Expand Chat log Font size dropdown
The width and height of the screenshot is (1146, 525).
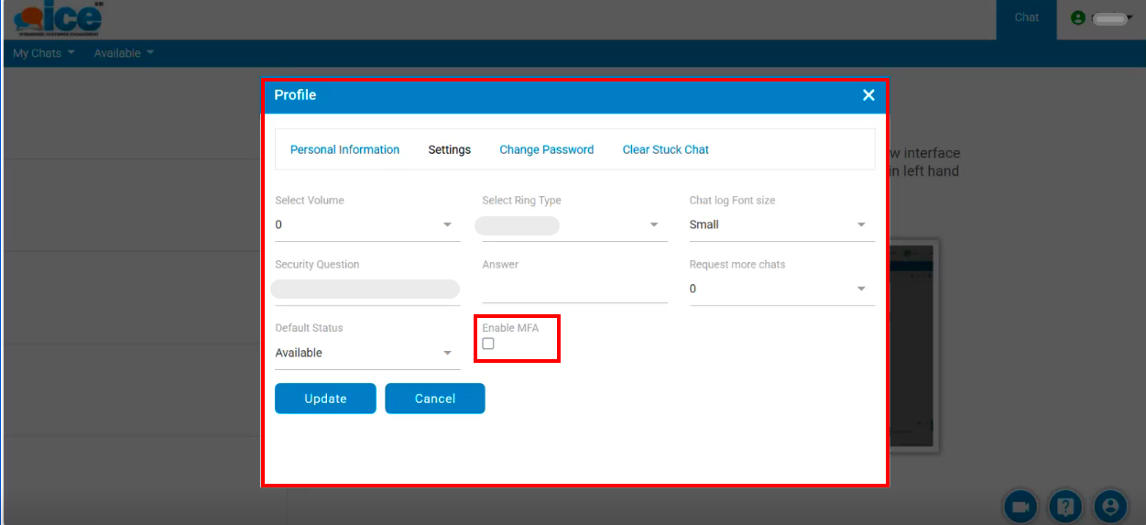[x=780, y=225]
